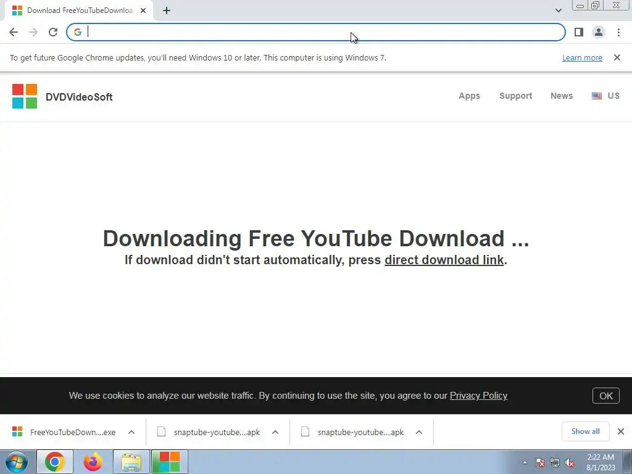This screenshot has width=632, height=474.
Task: Open the US language selector
Action: click(x=605, y=96)
